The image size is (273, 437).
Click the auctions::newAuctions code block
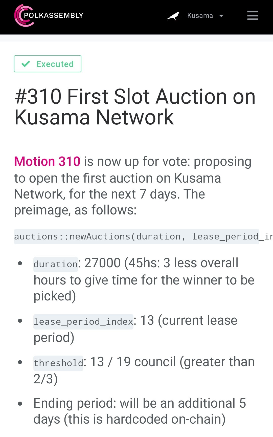pos(136,236)
